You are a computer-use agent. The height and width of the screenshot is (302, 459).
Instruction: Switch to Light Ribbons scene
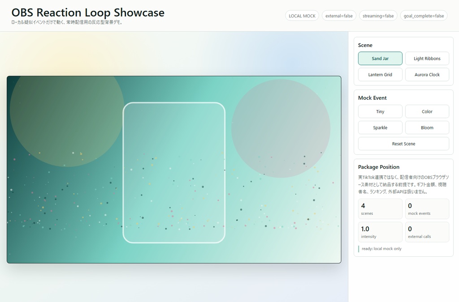point(427,59)
